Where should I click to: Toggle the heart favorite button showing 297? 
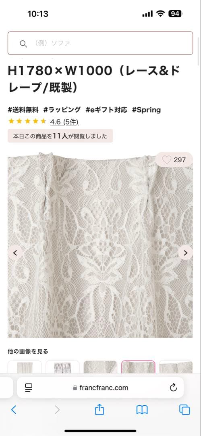(174, 159)
